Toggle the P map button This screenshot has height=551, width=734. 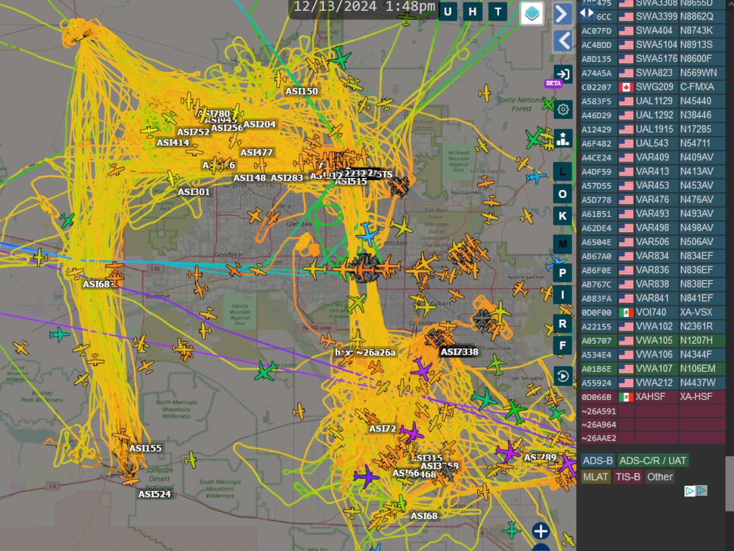563,273
